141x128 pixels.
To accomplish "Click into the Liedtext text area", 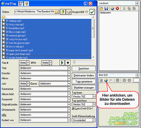I will click(119, 41).
